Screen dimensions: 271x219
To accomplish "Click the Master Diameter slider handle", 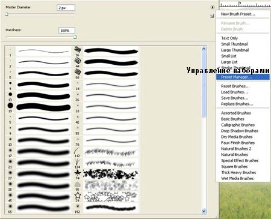I will coord(7,14).
